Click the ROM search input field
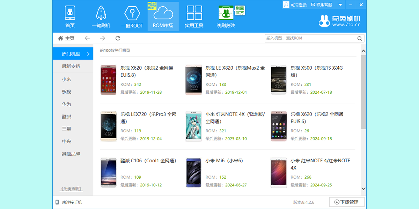Viewport: 419px width, 209px height. 310,38
